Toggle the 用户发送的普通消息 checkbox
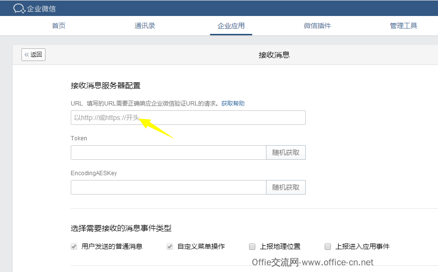This screenshot has height=272, width=438. pos(74,247)
